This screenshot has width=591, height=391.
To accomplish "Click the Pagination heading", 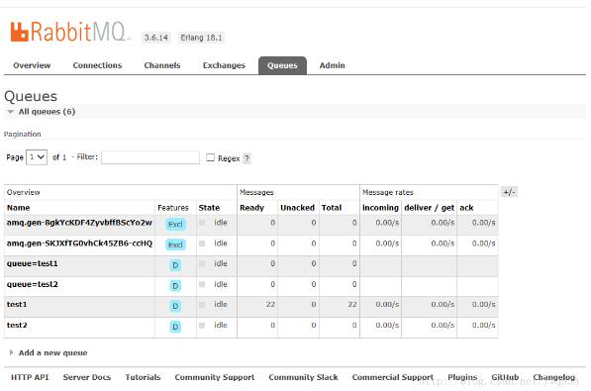I will (22, 135).
